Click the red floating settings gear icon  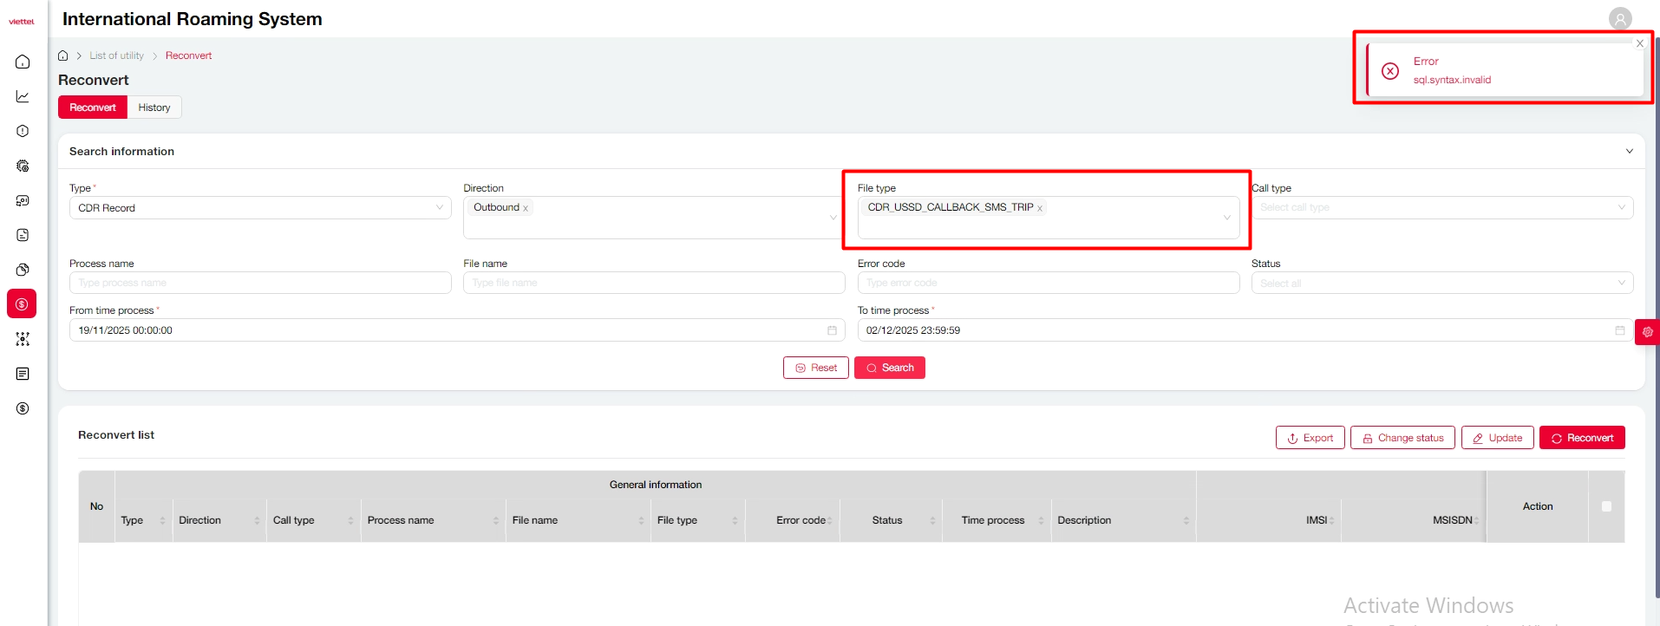point(1647,332)
